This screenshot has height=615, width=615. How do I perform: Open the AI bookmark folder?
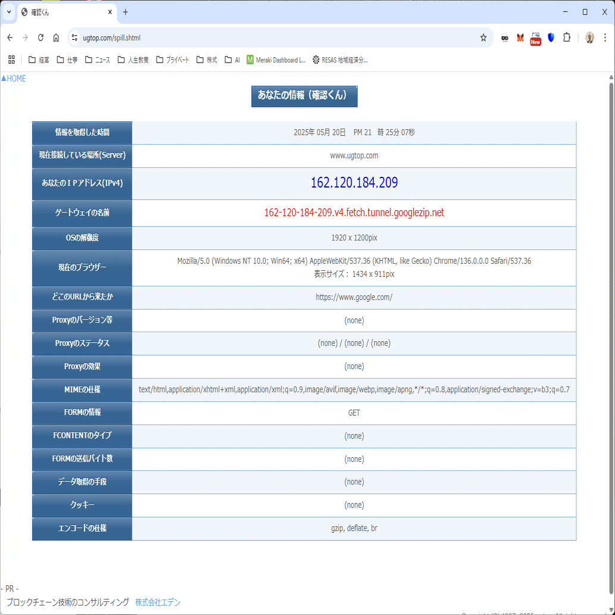coord(232,60)
